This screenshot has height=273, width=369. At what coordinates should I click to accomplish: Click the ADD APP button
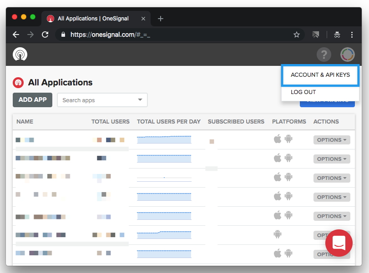point(32,100)
